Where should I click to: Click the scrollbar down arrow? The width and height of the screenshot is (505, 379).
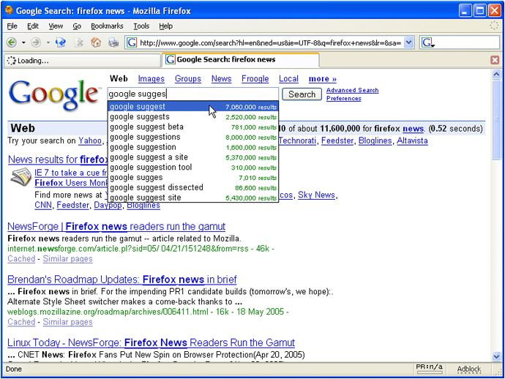click(x=496, y=356)
